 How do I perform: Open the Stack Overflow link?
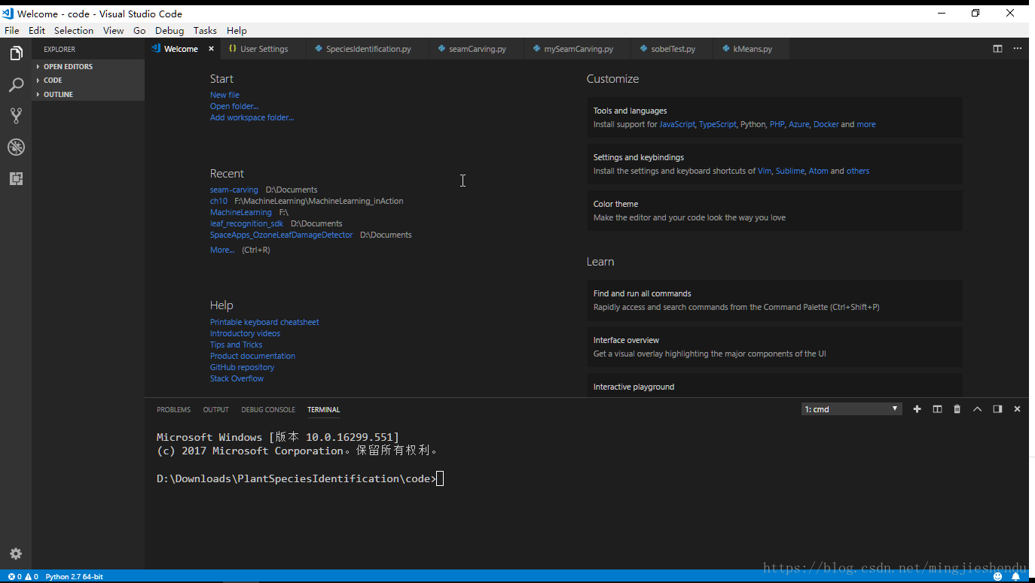[x=237, y=378]
